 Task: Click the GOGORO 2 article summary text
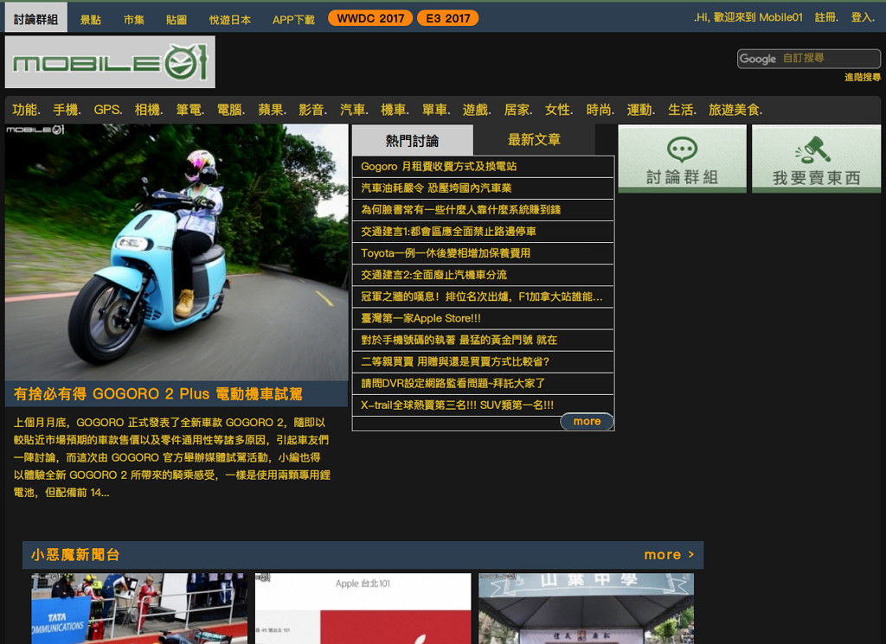[x=172, y=457]
